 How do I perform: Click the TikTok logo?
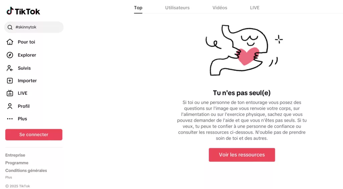tap(23, 11)
